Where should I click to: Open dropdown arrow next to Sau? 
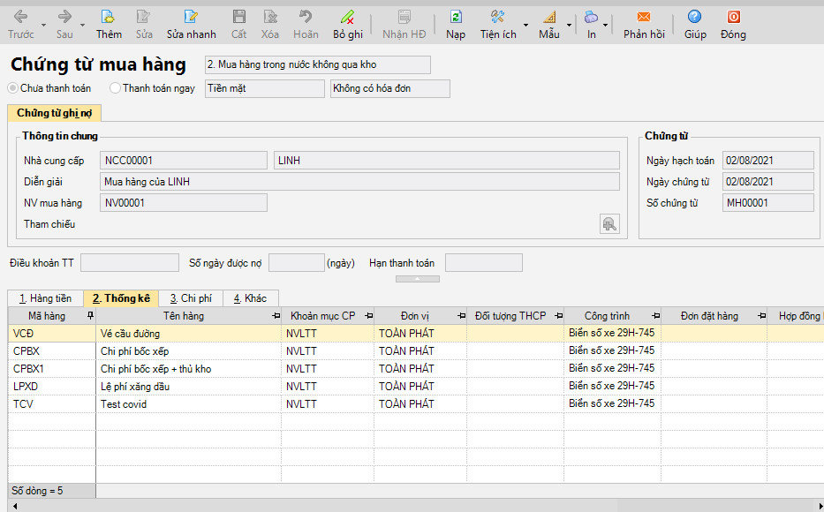82,25
